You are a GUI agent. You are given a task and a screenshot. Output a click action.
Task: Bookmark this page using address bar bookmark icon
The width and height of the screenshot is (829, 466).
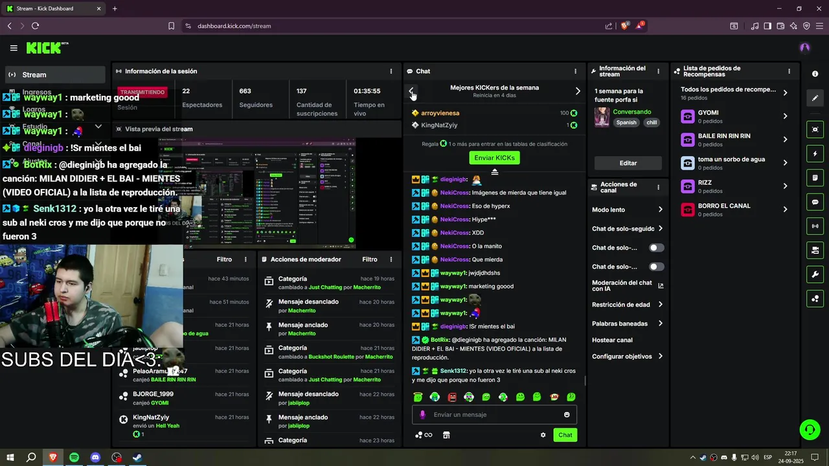click(x=171, y=26)
